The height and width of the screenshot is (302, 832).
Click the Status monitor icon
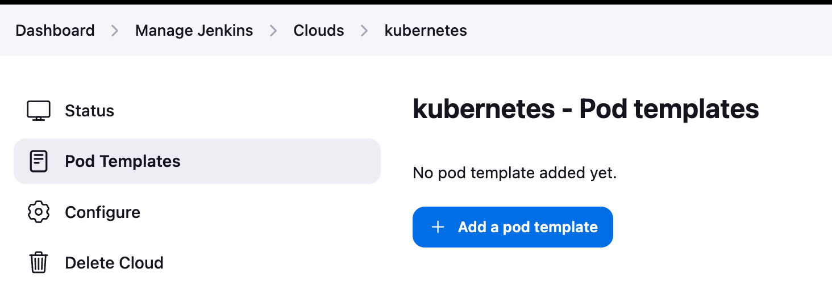[x=39, y=111]
